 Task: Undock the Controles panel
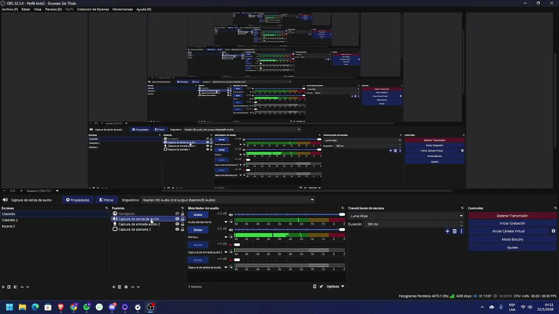point(556,208)
